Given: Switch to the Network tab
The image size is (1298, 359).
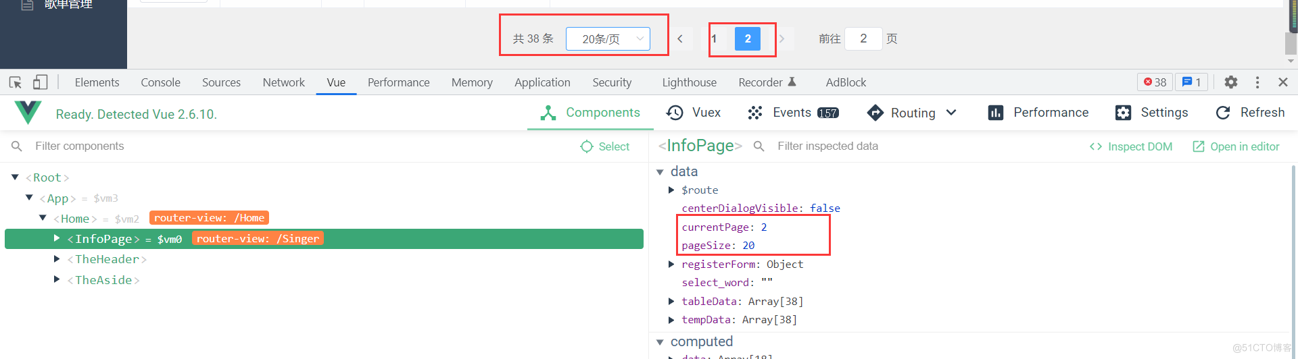Looking at the screenshot, I should 284,82.
